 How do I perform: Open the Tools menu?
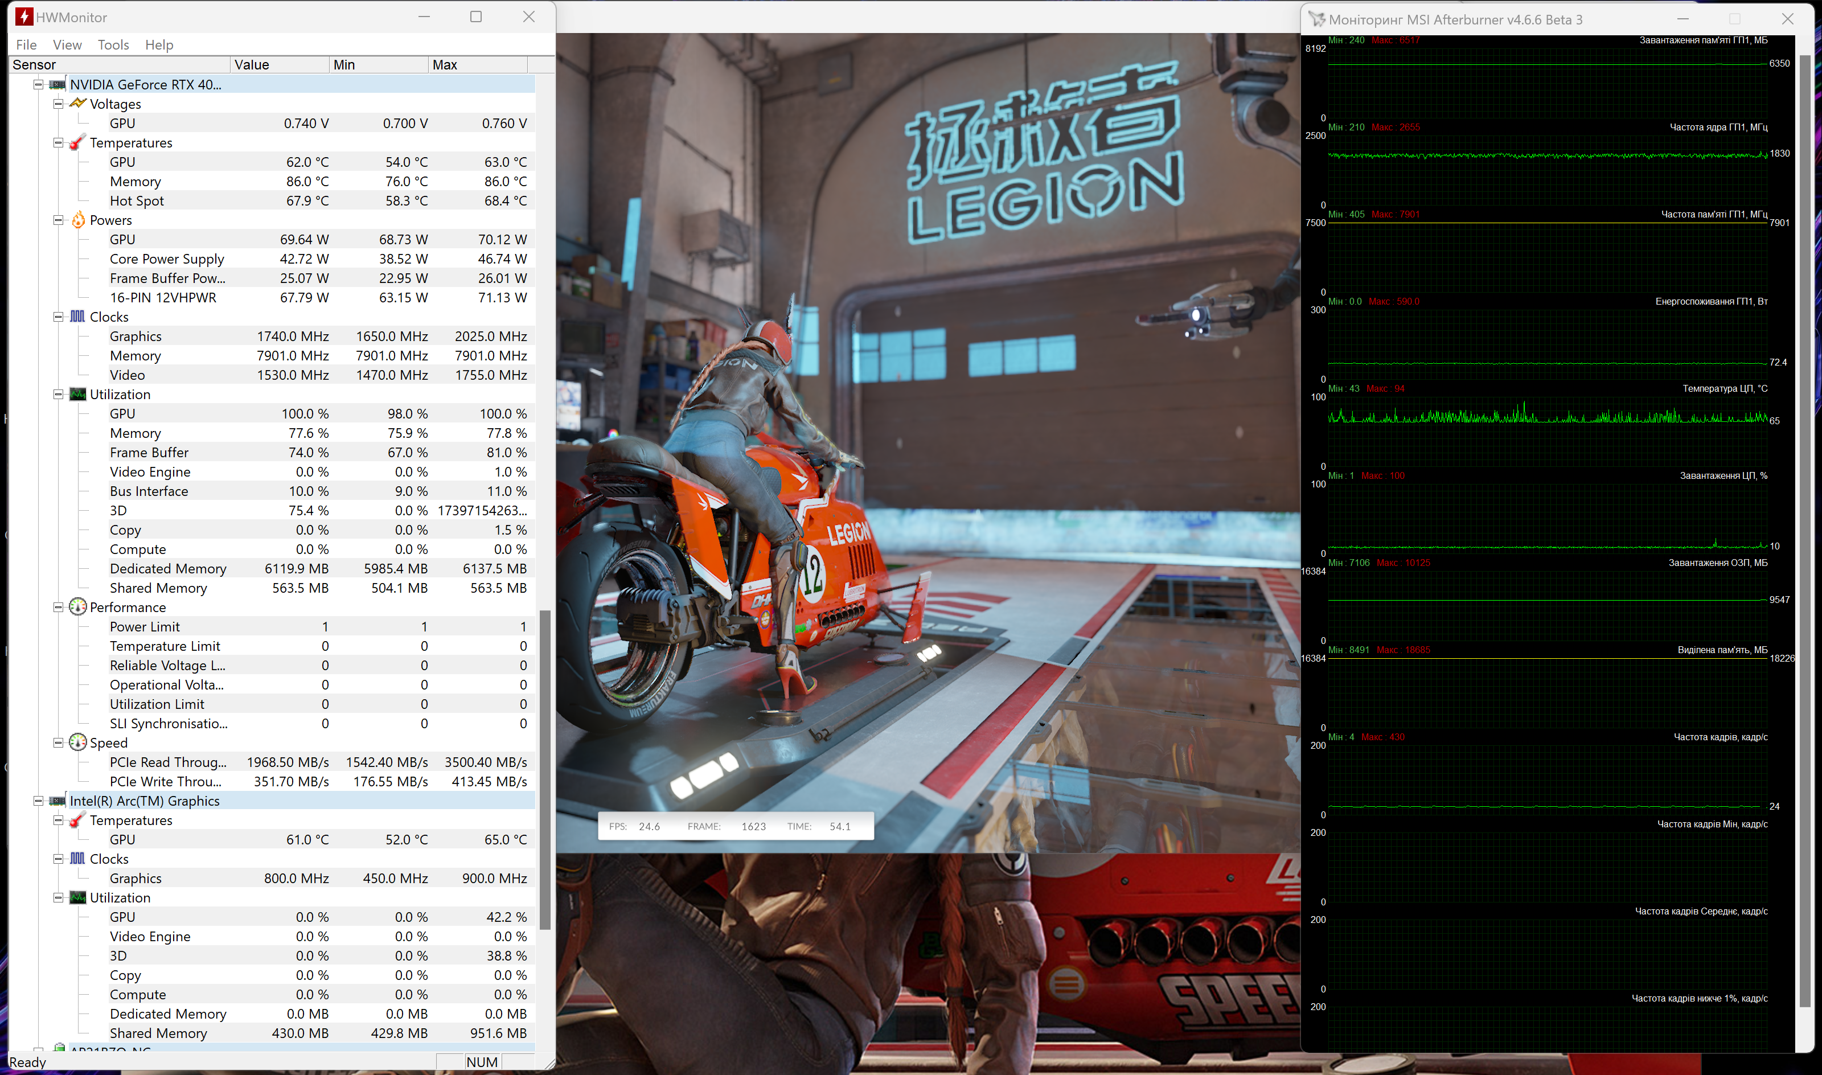click(113, 44)
